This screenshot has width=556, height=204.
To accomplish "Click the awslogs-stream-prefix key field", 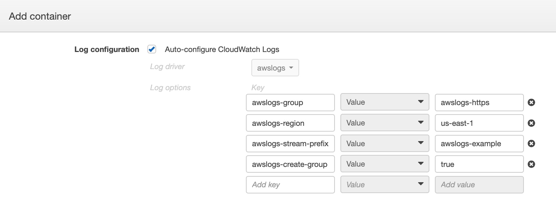I will tap(290, 144).
